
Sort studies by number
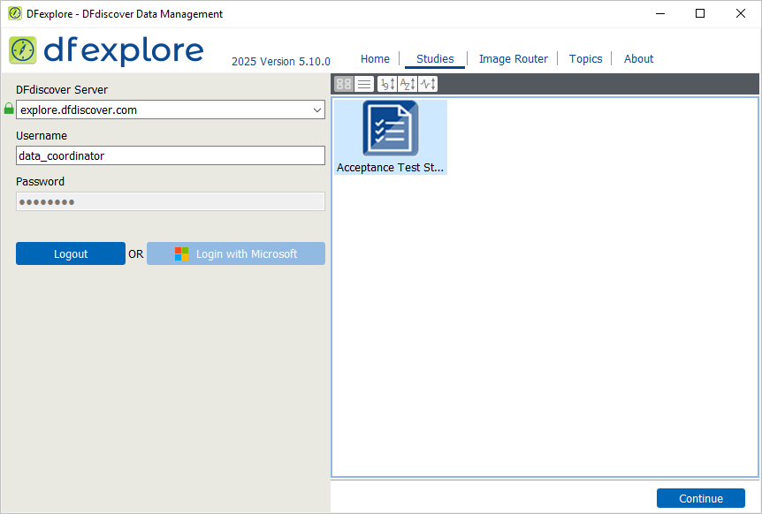click(387, 84)
